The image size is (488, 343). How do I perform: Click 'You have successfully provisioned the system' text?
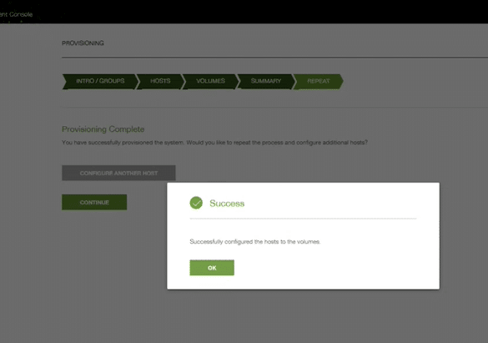coord(123,143)
